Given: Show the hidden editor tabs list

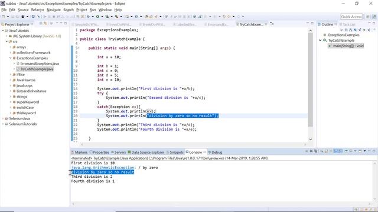Looking at the screenshot, I should pos(272,24).
